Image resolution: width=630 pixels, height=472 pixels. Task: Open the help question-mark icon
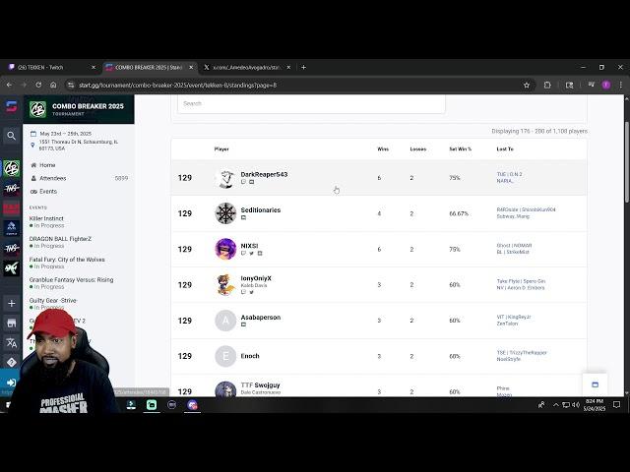tap(11, 362)
